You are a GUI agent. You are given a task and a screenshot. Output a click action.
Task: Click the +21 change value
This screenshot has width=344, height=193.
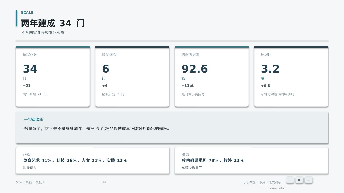pyautogui.click(x=27, y=86)
